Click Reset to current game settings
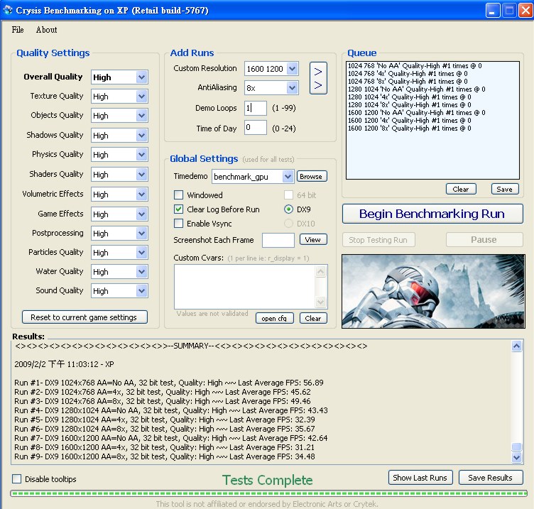The width and height of the screenshot is (534, 509). (85, 317)
